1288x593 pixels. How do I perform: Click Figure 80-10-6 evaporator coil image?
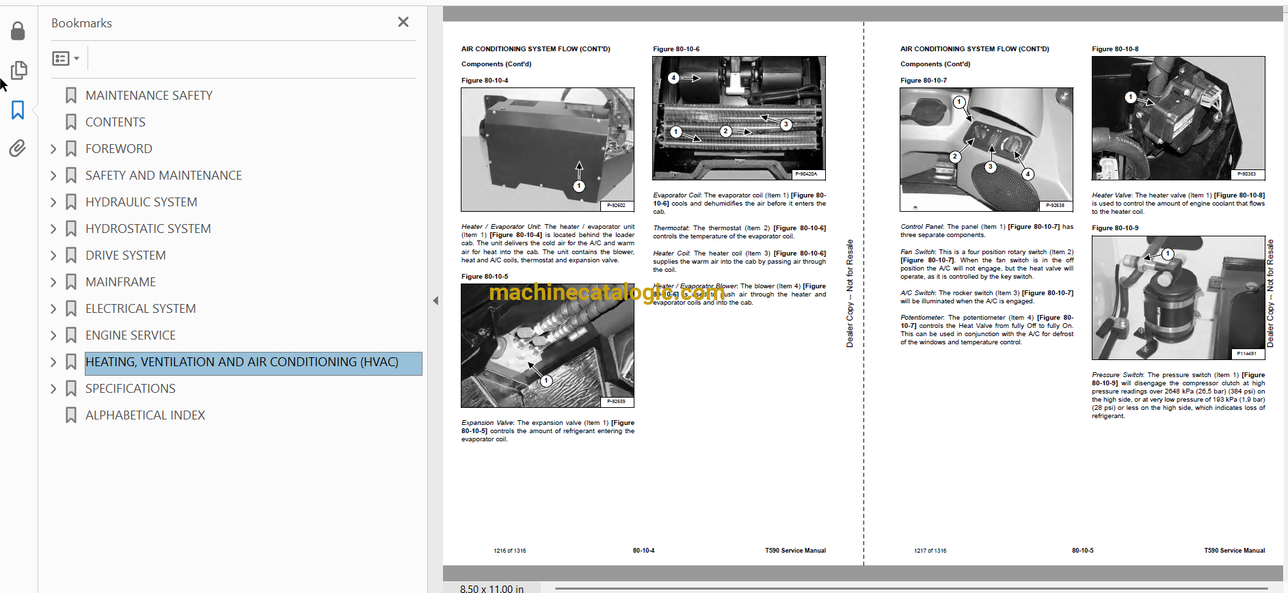pyautogui.click(x=739, y=118)
